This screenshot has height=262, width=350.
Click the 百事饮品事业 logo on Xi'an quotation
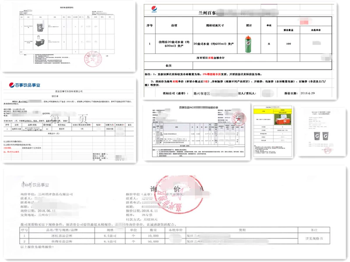tap(24, 85)
